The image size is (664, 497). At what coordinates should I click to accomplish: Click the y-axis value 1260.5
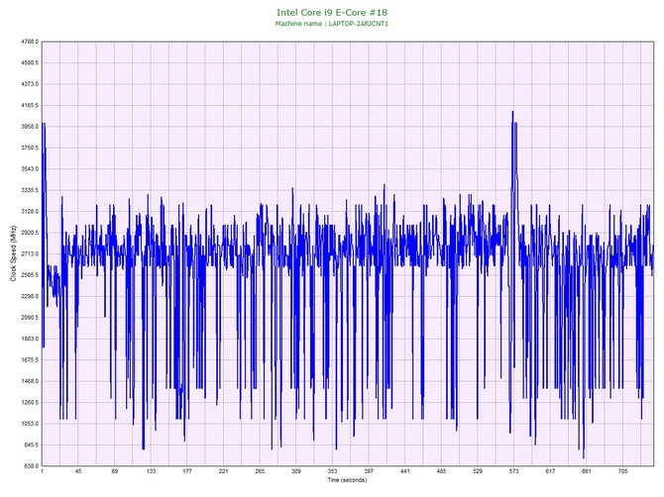pos(30,403)
